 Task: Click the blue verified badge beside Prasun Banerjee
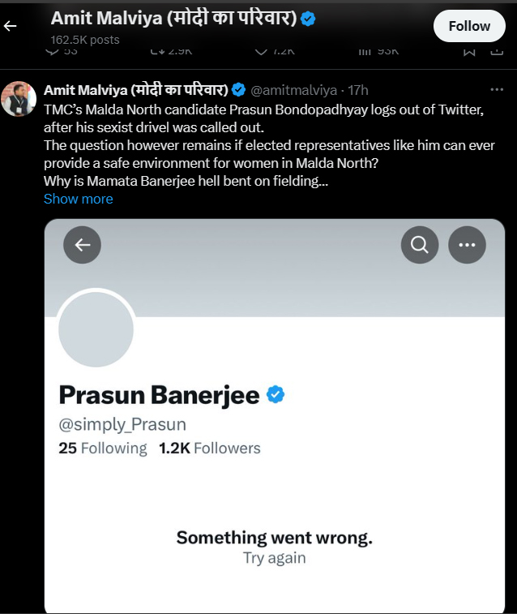[x=276, y=395]
